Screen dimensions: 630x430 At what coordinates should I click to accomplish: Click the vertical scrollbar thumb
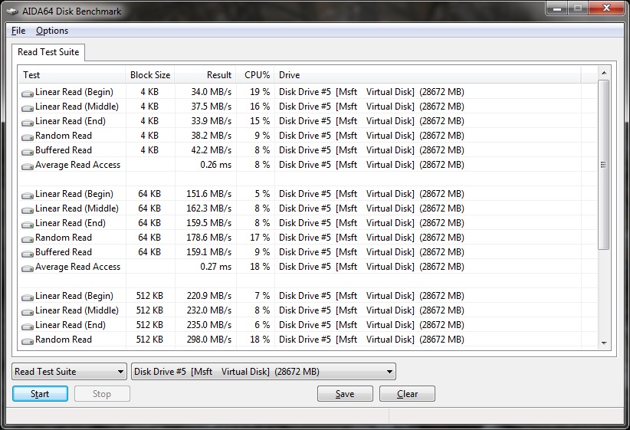pyautogui.click(x=603, y=165)
